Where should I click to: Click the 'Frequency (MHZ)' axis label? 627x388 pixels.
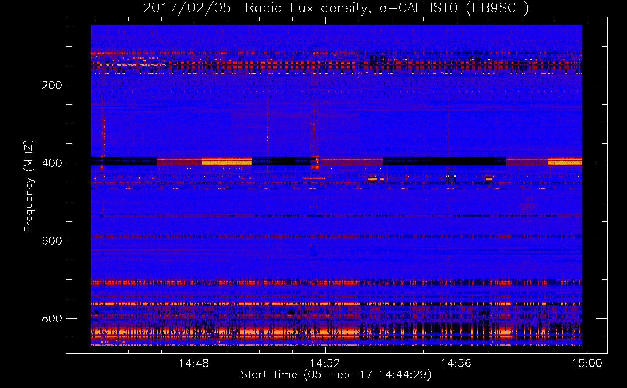[x=29, y=186]
